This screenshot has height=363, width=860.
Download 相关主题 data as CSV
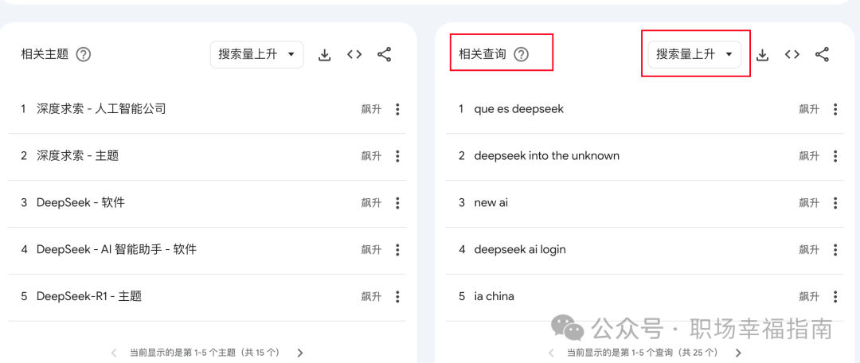click(x=325, y=54)
